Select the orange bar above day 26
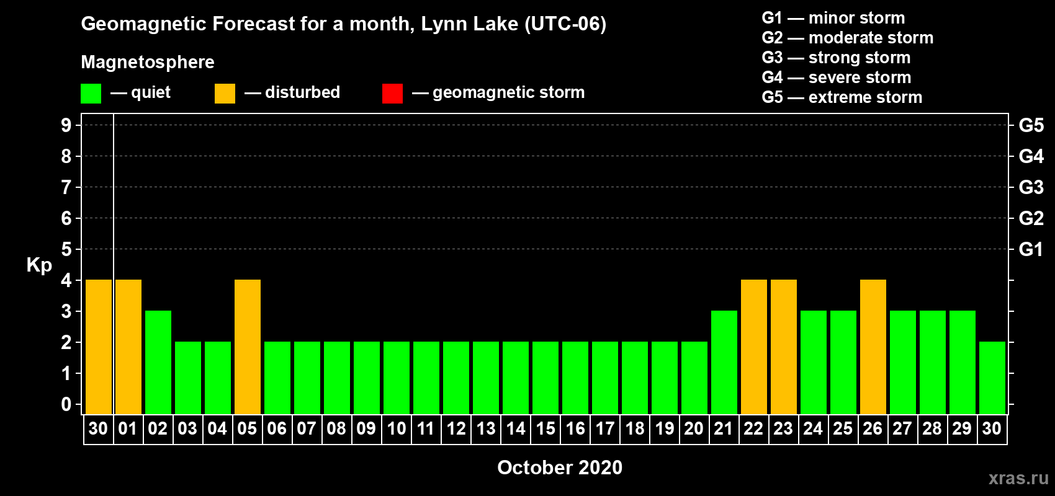Screen dimensions: 1055x496 (873, 347)
